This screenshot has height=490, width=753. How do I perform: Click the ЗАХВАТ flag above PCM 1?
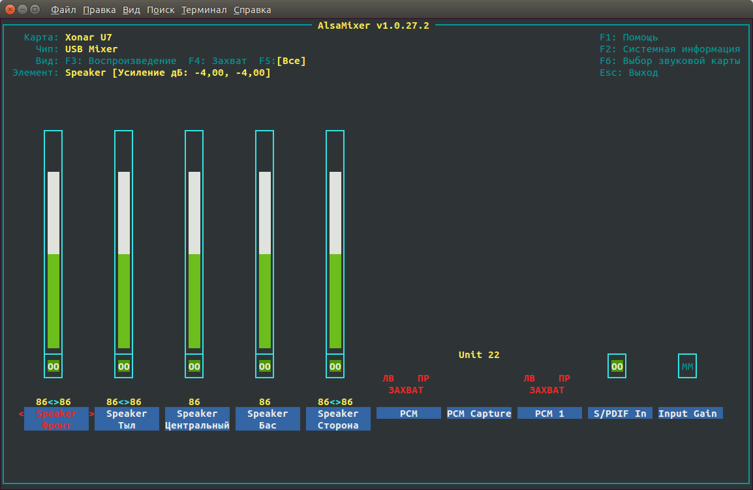point(547,390)
